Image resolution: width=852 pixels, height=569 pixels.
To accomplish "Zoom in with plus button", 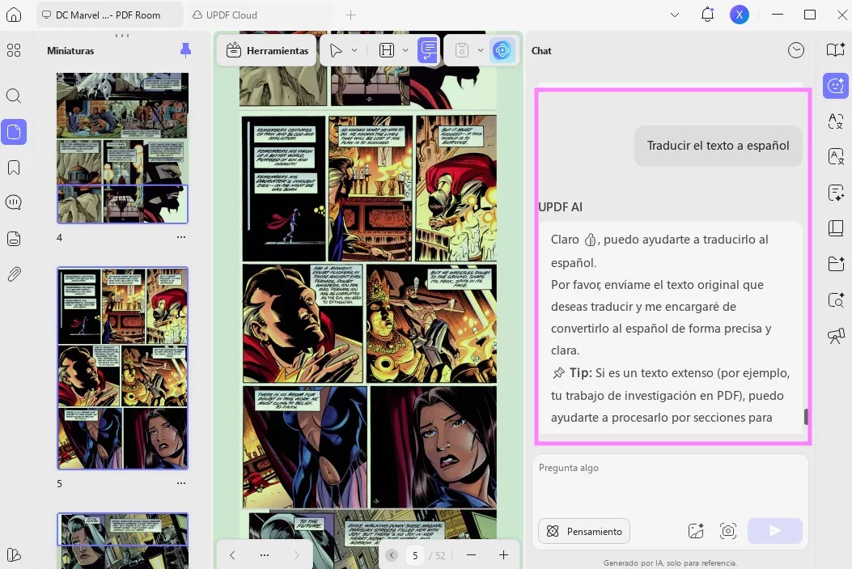I will point(504,555).
